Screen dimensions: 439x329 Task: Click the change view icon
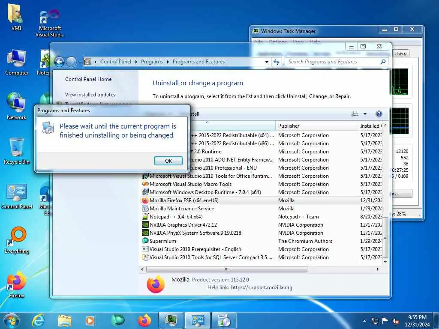(355, 114)
